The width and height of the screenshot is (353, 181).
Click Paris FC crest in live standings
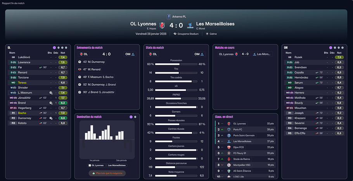tap(229, 129)
